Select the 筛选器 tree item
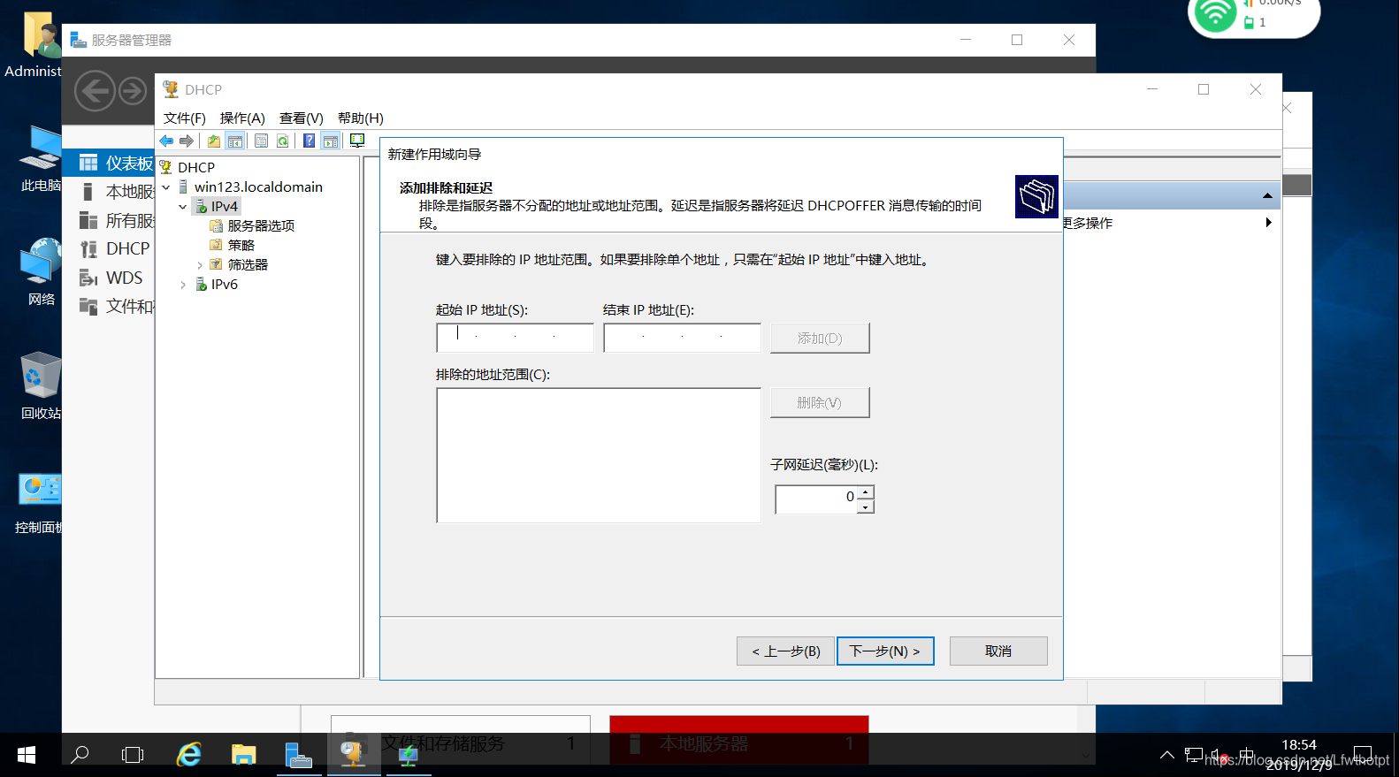Image resolution: width=1399 pixels, height=777 pixels. click(248, 264)
